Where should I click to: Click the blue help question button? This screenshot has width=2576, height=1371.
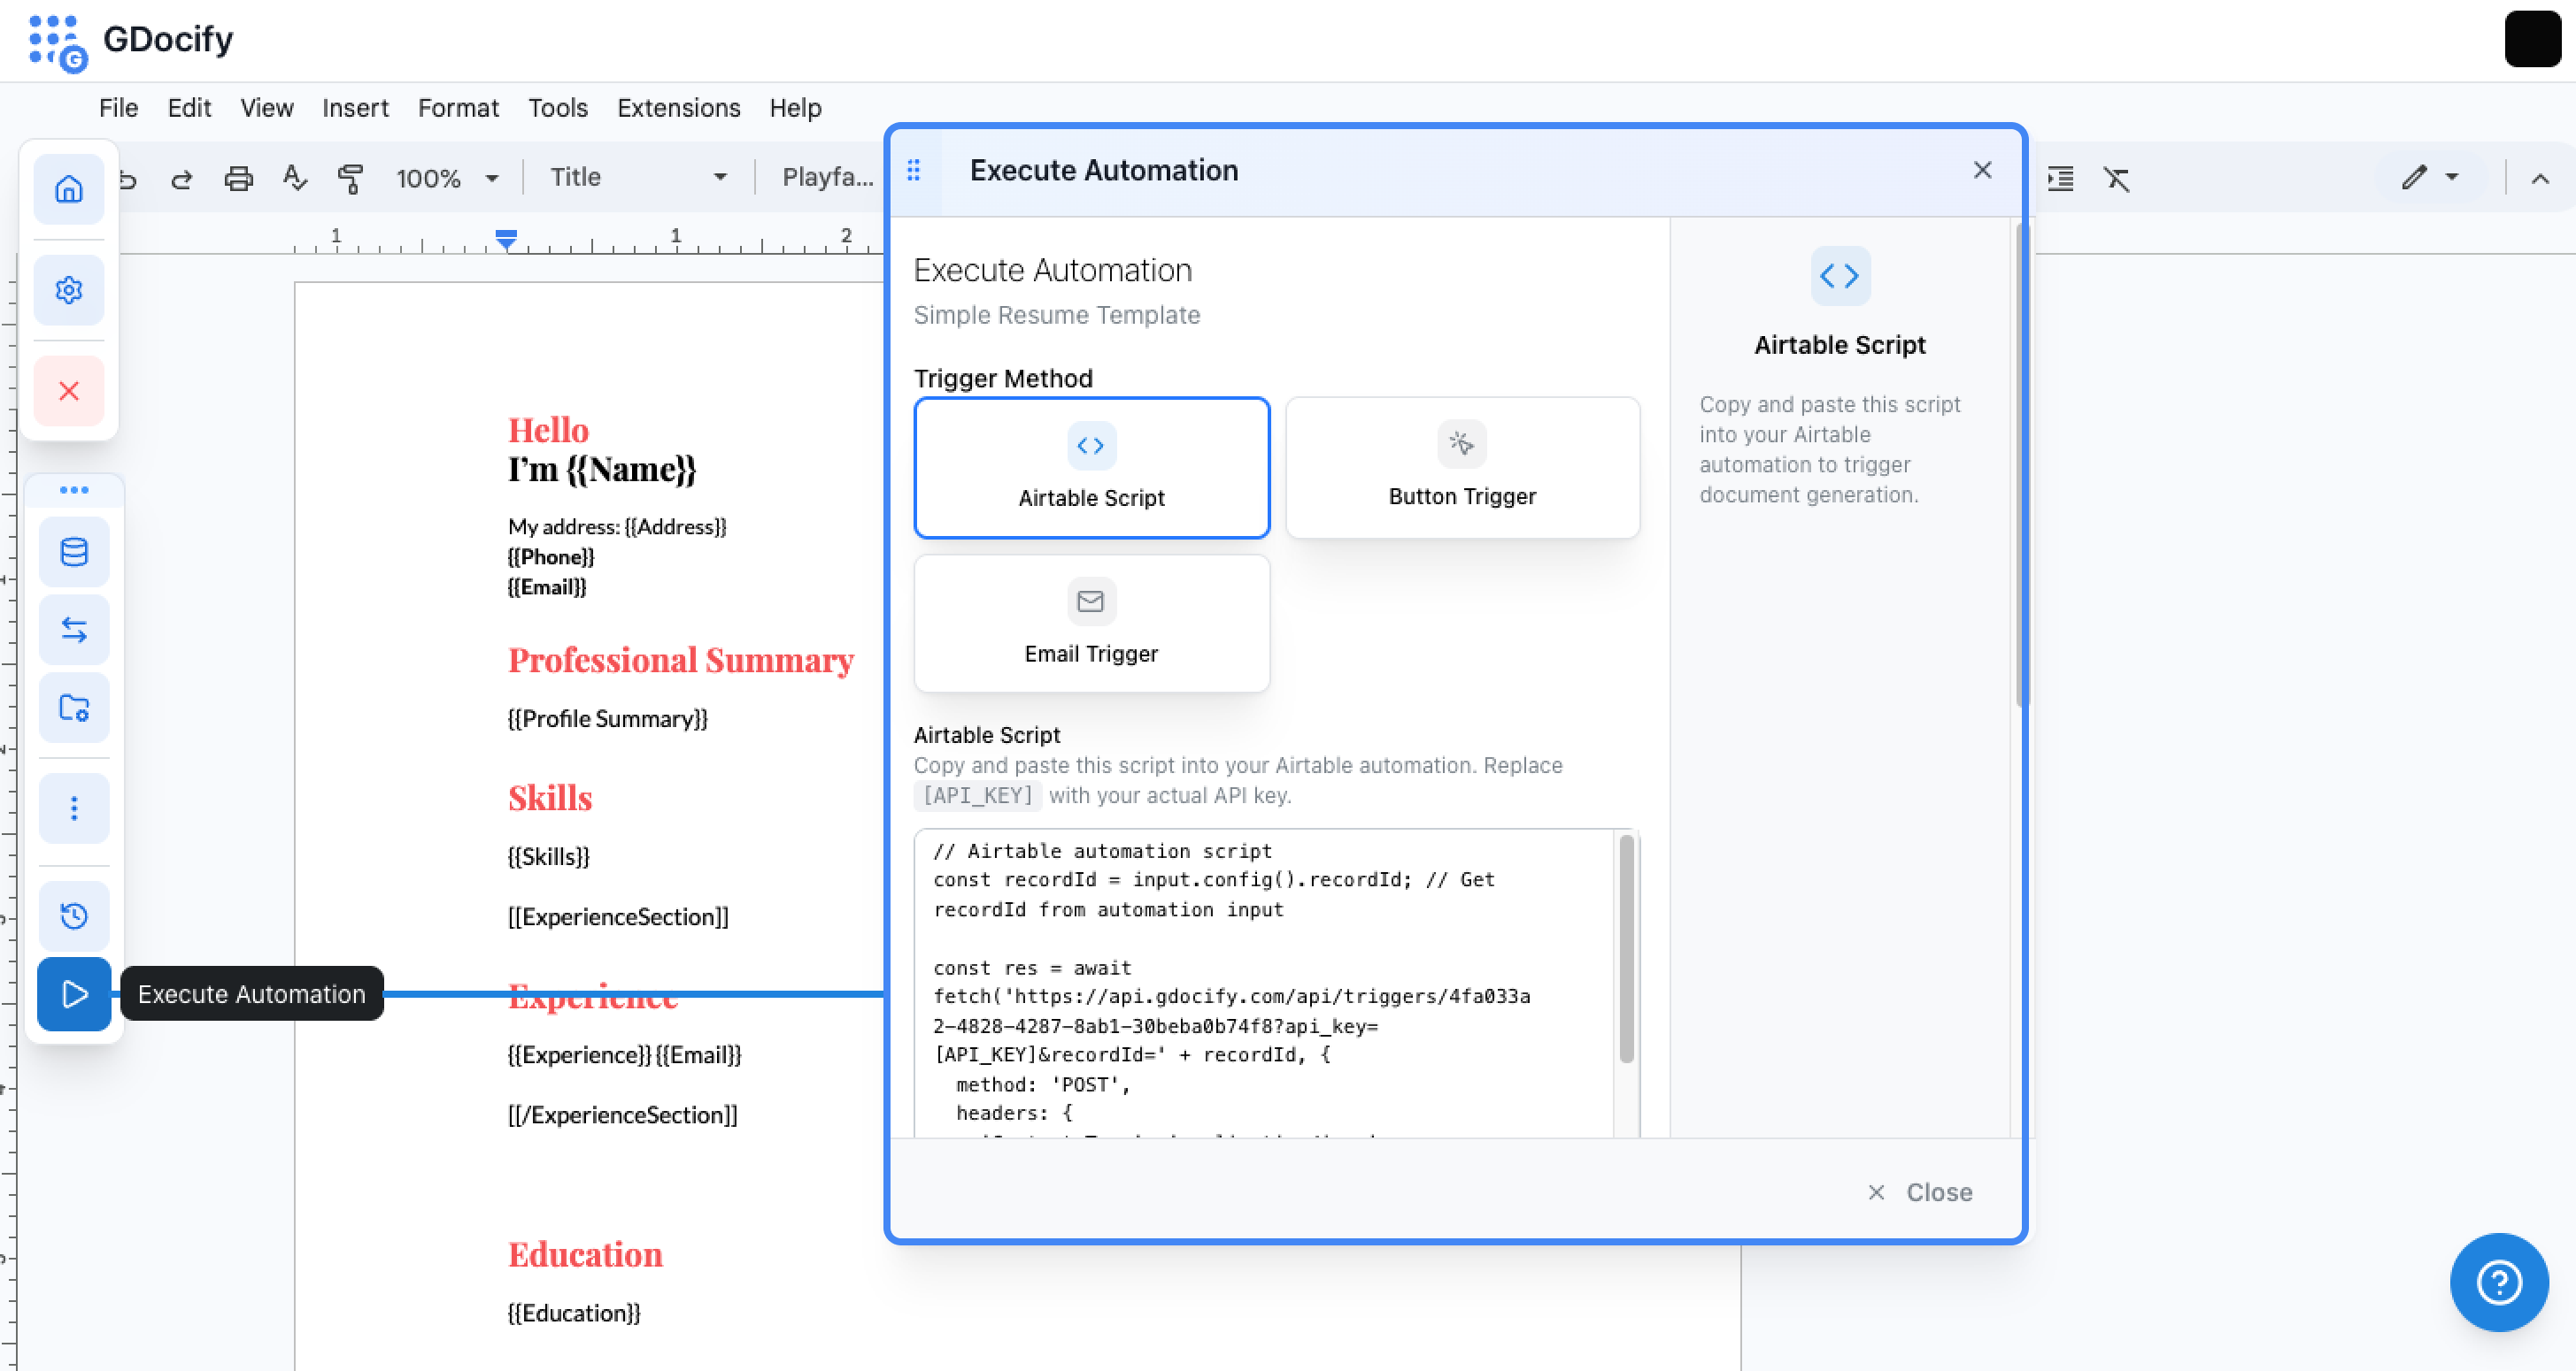point(2498,1282)
